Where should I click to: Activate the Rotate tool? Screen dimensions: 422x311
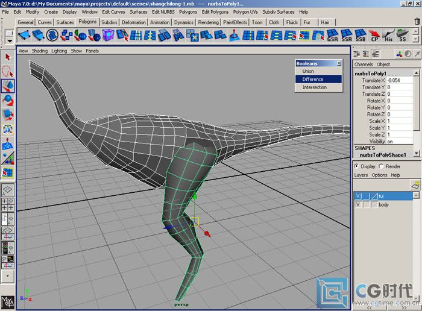[x=7, y=100]
